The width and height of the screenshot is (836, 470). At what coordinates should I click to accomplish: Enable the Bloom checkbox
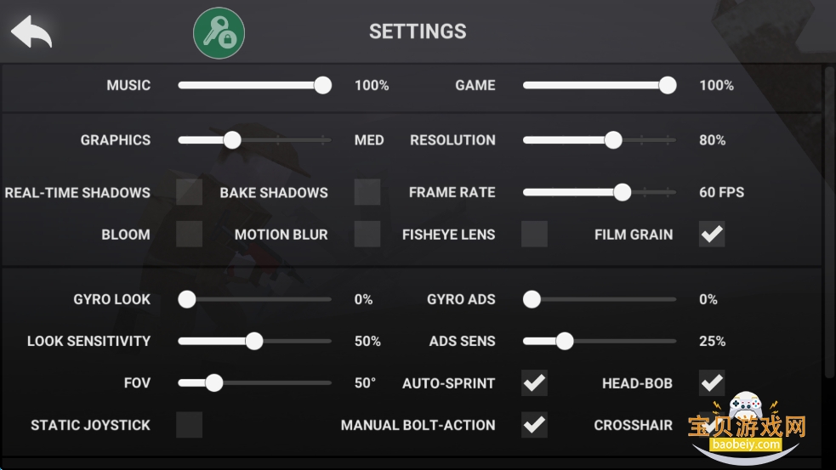189,234
